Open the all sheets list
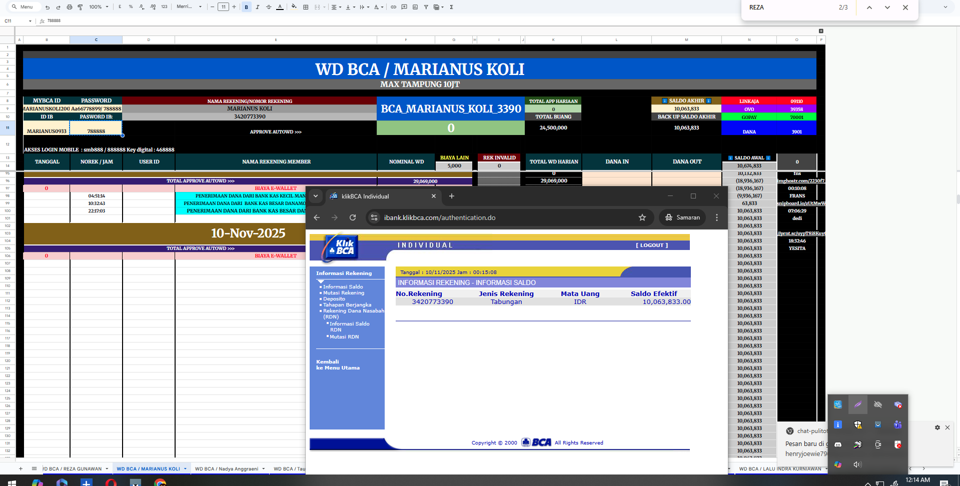The width and height of the screenshot is (960, 486). click(34, 468)
